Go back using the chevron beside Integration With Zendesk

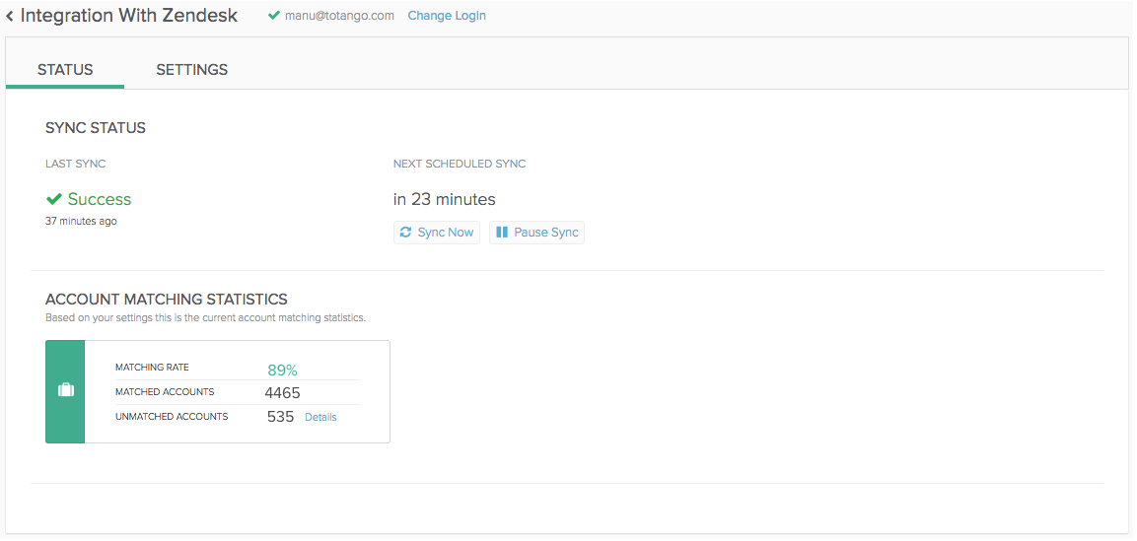tap(10, 15)
